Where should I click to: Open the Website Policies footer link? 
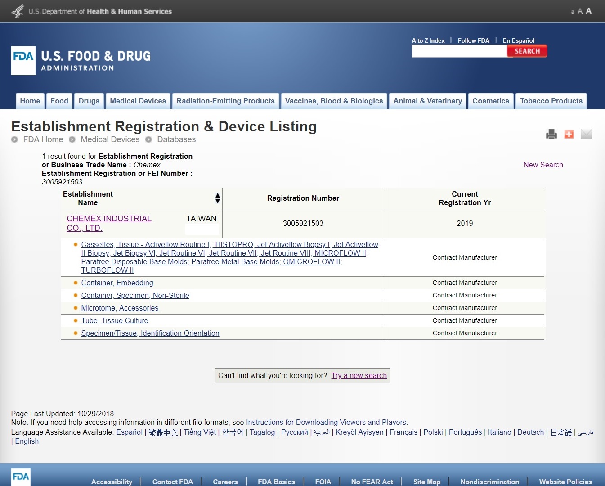coord(565,482)
